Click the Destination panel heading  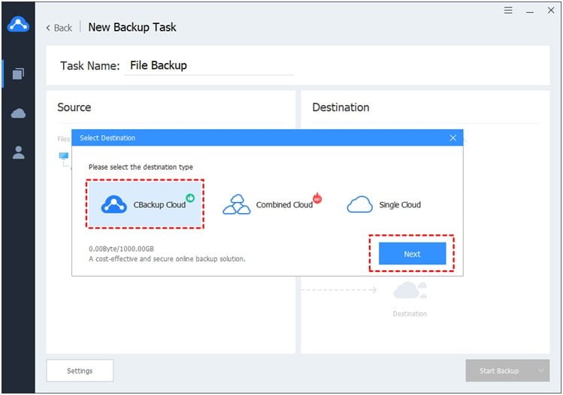pyautogui.click(x=341, y=107)
